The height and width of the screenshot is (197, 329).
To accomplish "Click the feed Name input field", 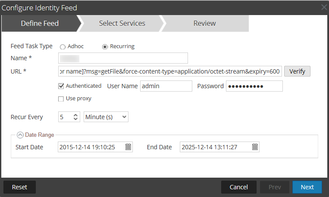I will click(x=123, y=58).
